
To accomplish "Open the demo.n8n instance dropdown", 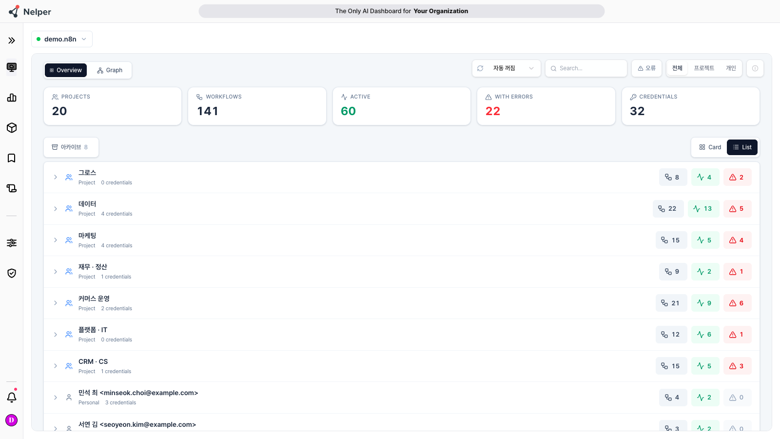I will click(x=62, y=39).
